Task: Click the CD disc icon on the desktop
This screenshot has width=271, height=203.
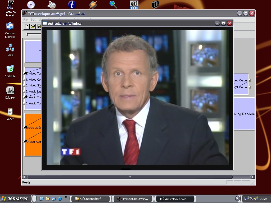Action: [x=31, y=5]
